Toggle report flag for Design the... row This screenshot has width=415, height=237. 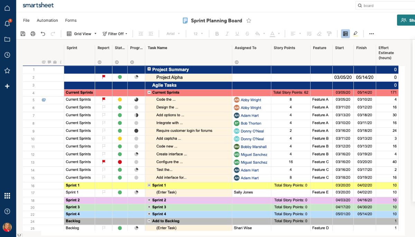(x=104, y=107)
